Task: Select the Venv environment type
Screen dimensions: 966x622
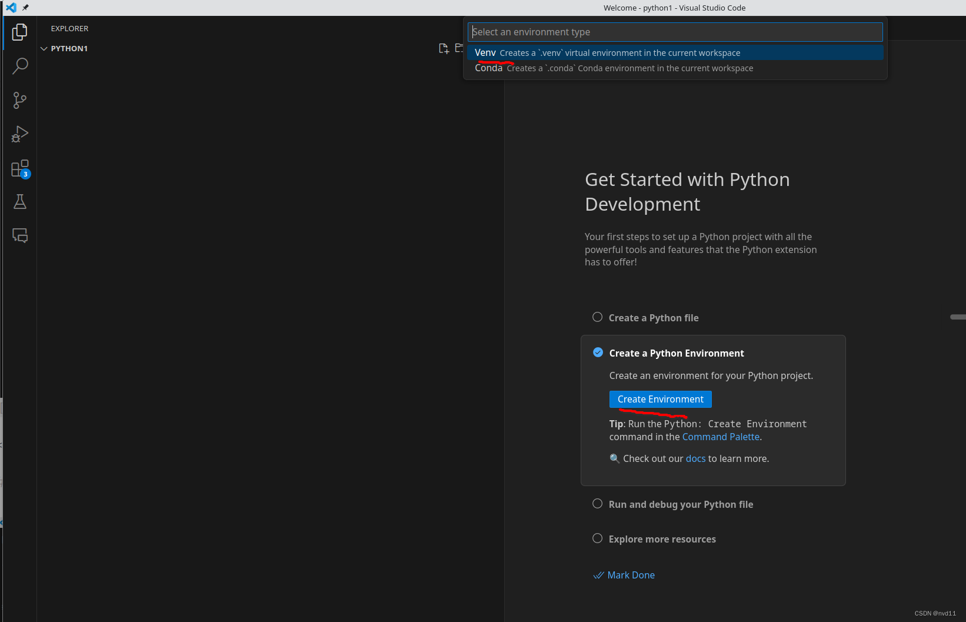Action: tap(675, 53)
